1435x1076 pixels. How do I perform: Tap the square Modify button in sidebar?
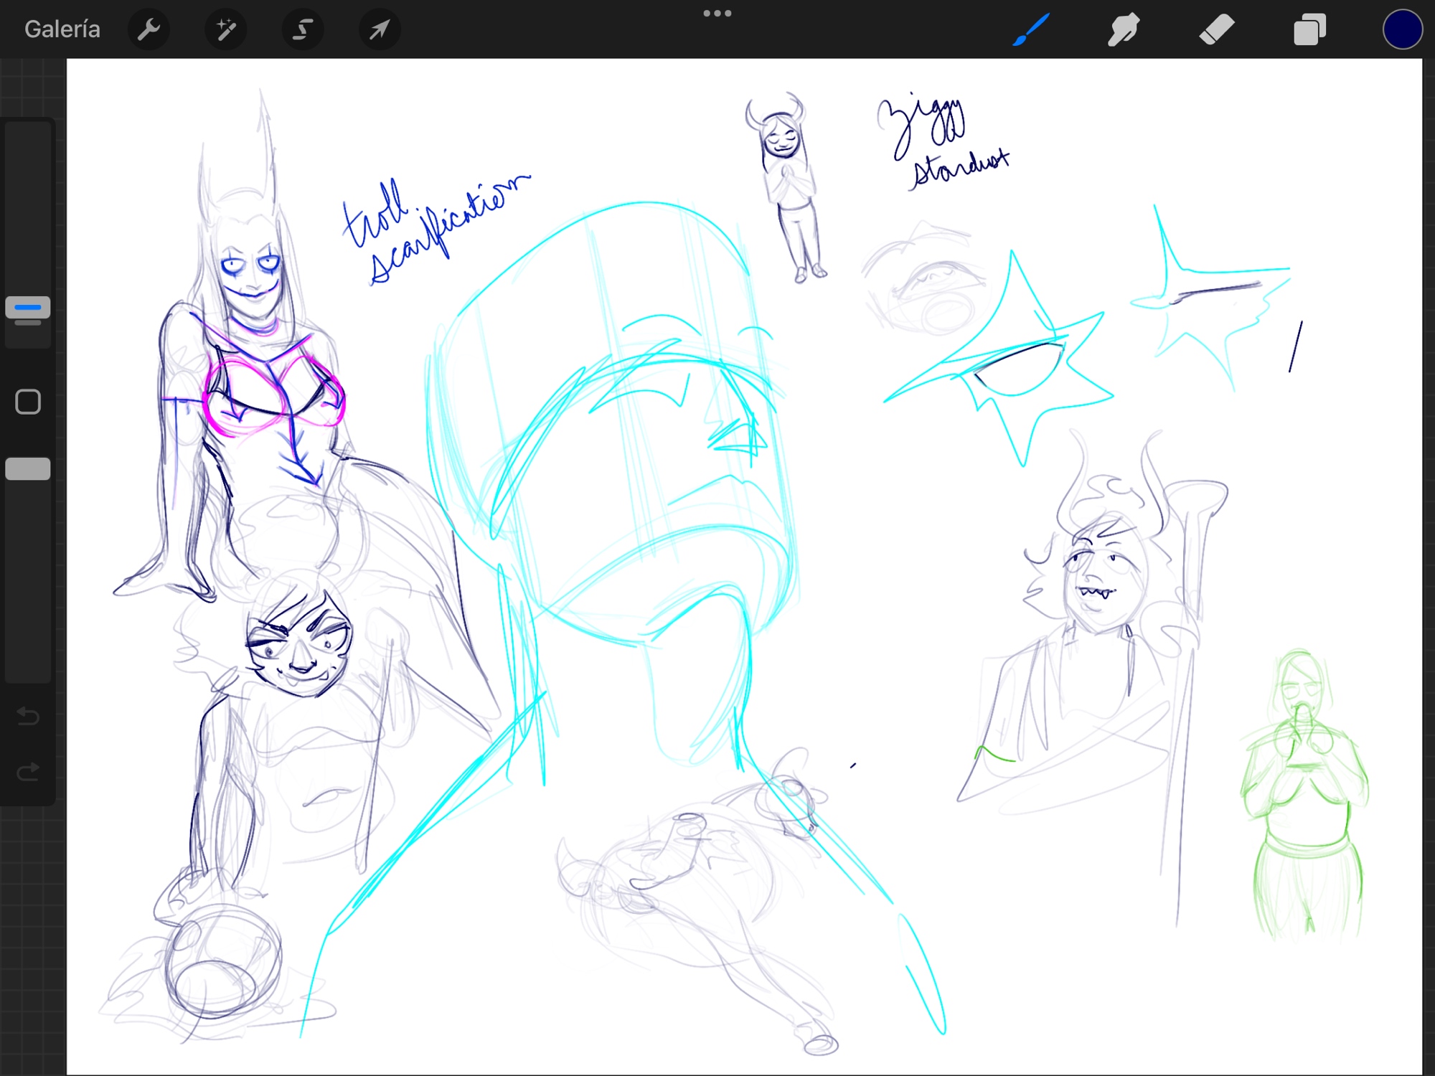(x=28, y=402)
